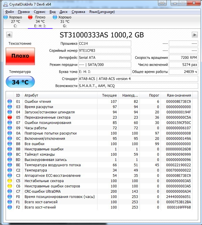This screenshot has width=202, height=225.
Task: Click blue status dot for attribute 01
Action: coord(10,101)
